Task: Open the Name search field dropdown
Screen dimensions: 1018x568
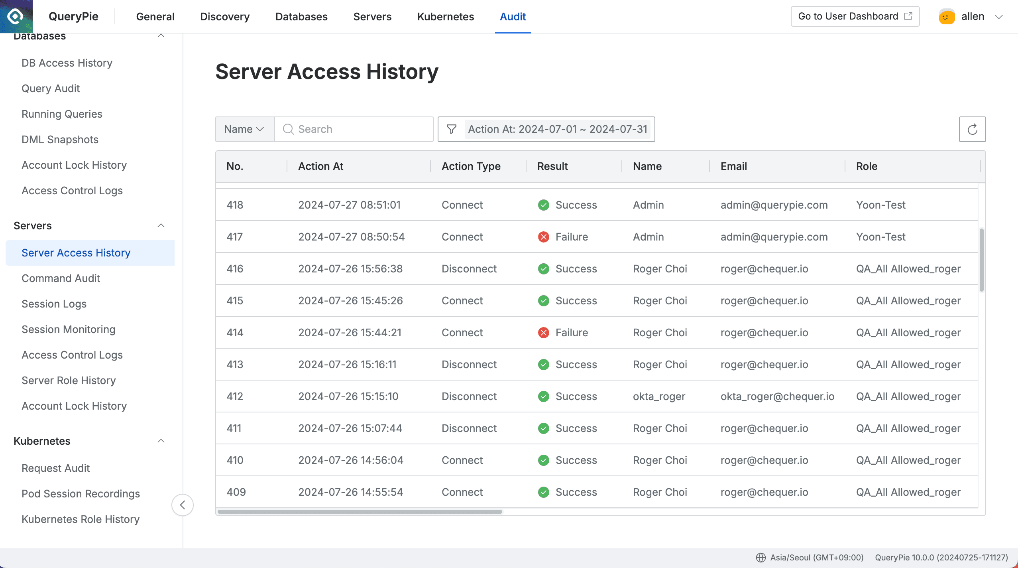Action: coord(244,129)
